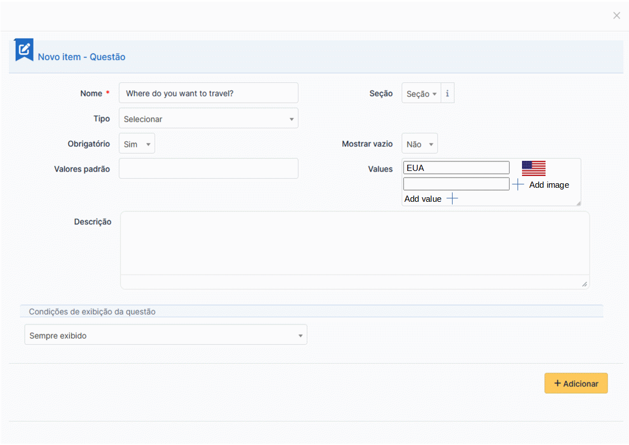
Task: Click the American flag image thumbnail
Action: (533, 167)
